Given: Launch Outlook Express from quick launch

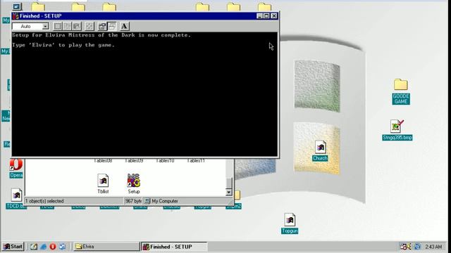Looking at the screenshot, I should coord(62,247).
